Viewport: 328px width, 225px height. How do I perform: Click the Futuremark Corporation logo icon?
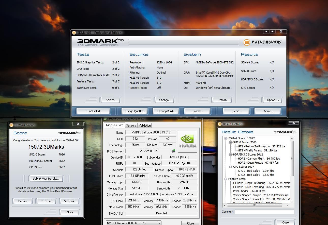click(247, 42)
